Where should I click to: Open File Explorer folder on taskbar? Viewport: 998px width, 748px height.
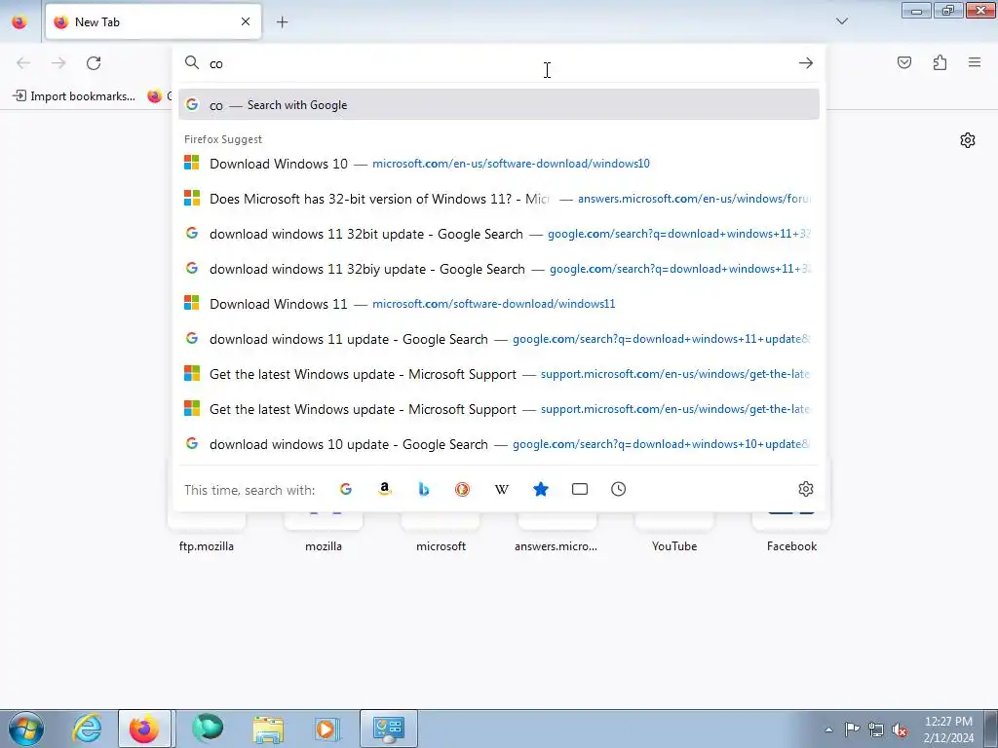(x=268, y=729)
